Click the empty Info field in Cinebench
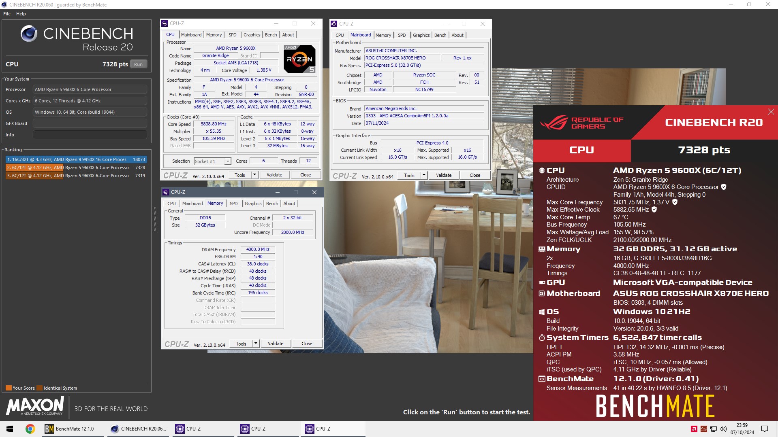The image size is (778, 437). pos(90,135)
